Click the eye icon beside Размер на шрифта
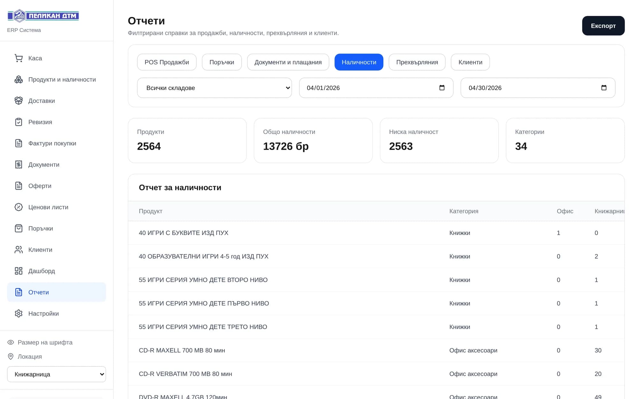This screenshot has height=399, width=639. coord(11,342)
